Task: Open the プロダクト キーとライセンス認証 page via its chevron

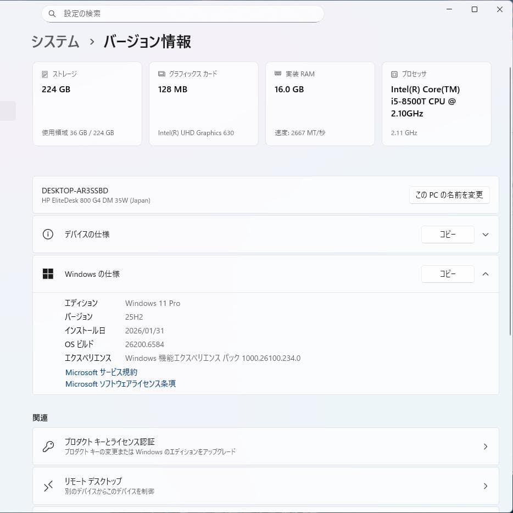Action: (485, 446)
